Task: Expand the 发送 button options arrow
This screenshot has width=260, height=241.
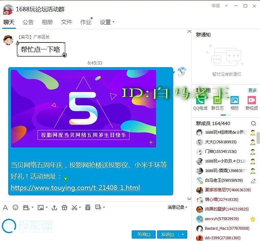Action: (x=183, y=234)
